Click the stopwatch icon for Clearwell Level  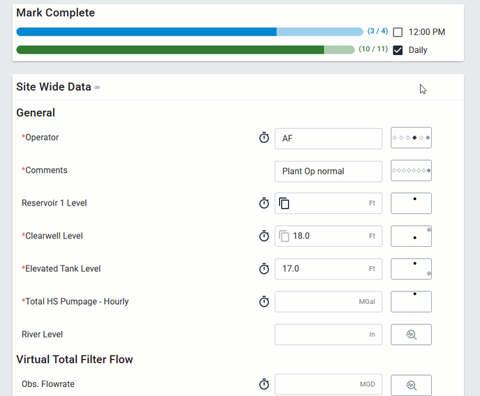coord(264,236)
